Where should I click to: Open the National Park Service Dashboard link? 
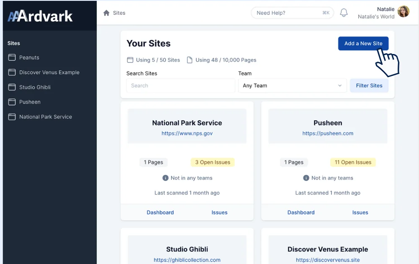tap(160, 212)
